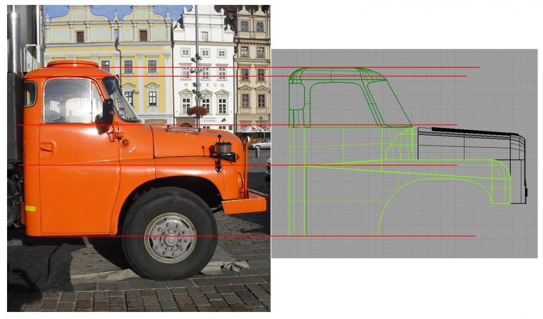
Task: Select the green wireframe truck cab model
Action: point(400,152)
